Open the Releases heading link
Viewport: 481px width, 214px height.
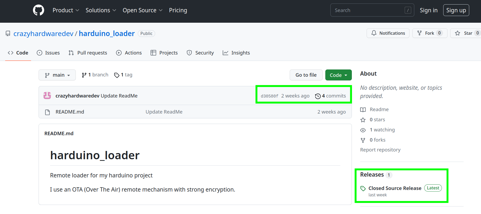click(372, 175)
